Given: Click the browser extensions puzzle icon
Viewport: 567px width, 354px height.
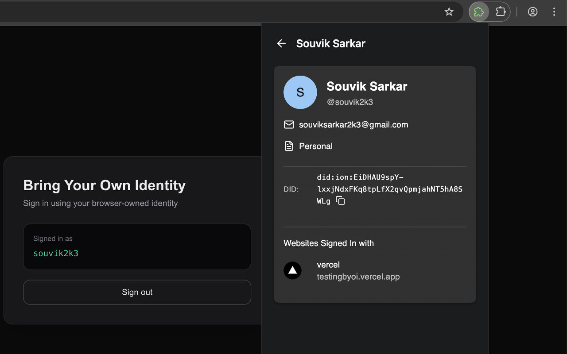Looking at the screenshot, I should [x=501, y=12].
